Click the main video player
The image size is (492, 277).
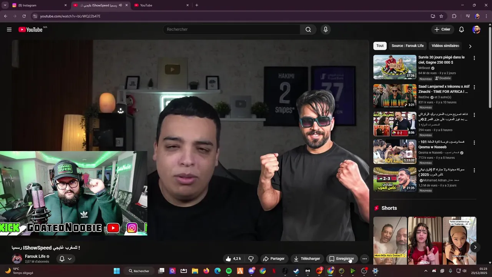190,140
